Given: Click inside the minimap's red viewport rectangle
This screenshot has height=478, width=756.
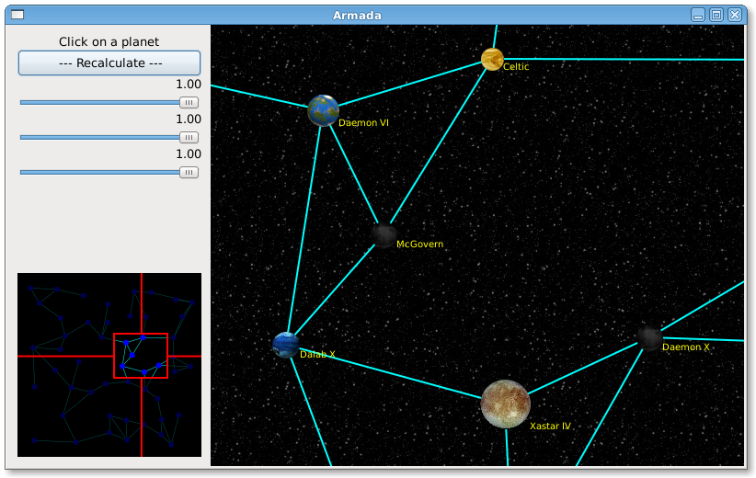Looking at the screenshot, I should tap(141, 355).
